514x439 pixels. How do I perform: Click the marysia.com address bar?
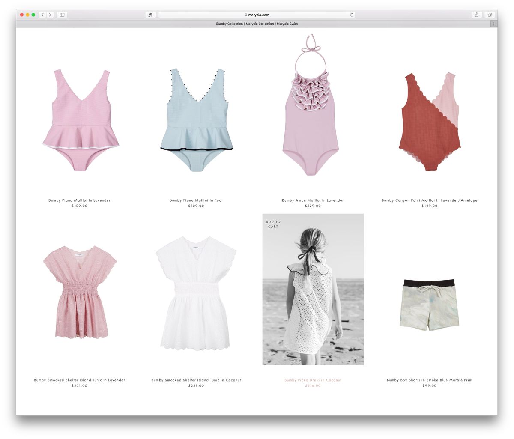(257, 15)
